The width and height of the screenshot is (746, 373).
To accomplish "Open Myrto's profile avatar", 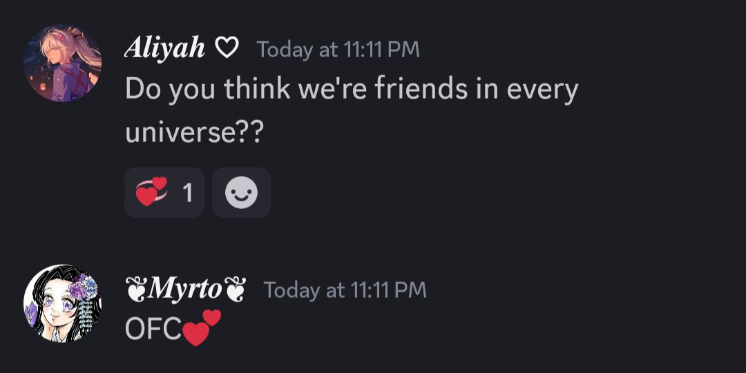I will tap(63, 303).
